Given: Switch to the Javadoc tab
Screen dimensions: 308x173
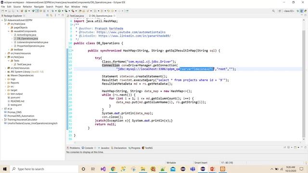Looking at the screenshot, I should pos(104,148).
